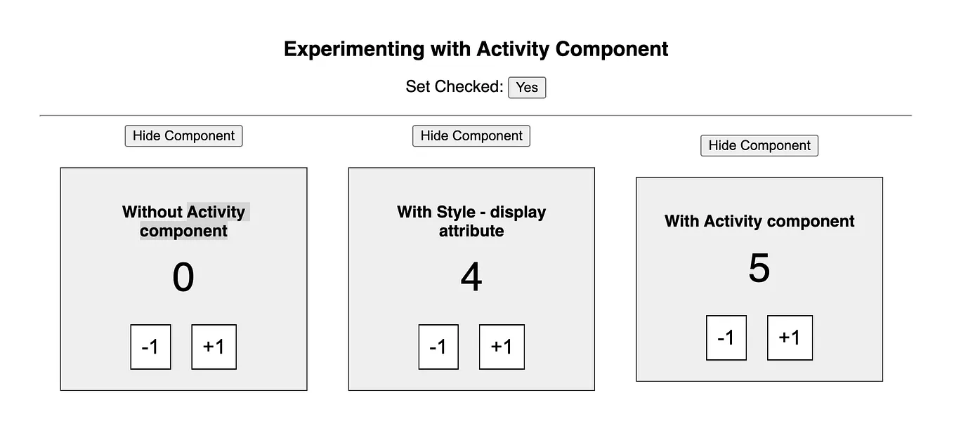Click the Set Checked label text
The image size is (954, 428).
[x=452, y=86]
